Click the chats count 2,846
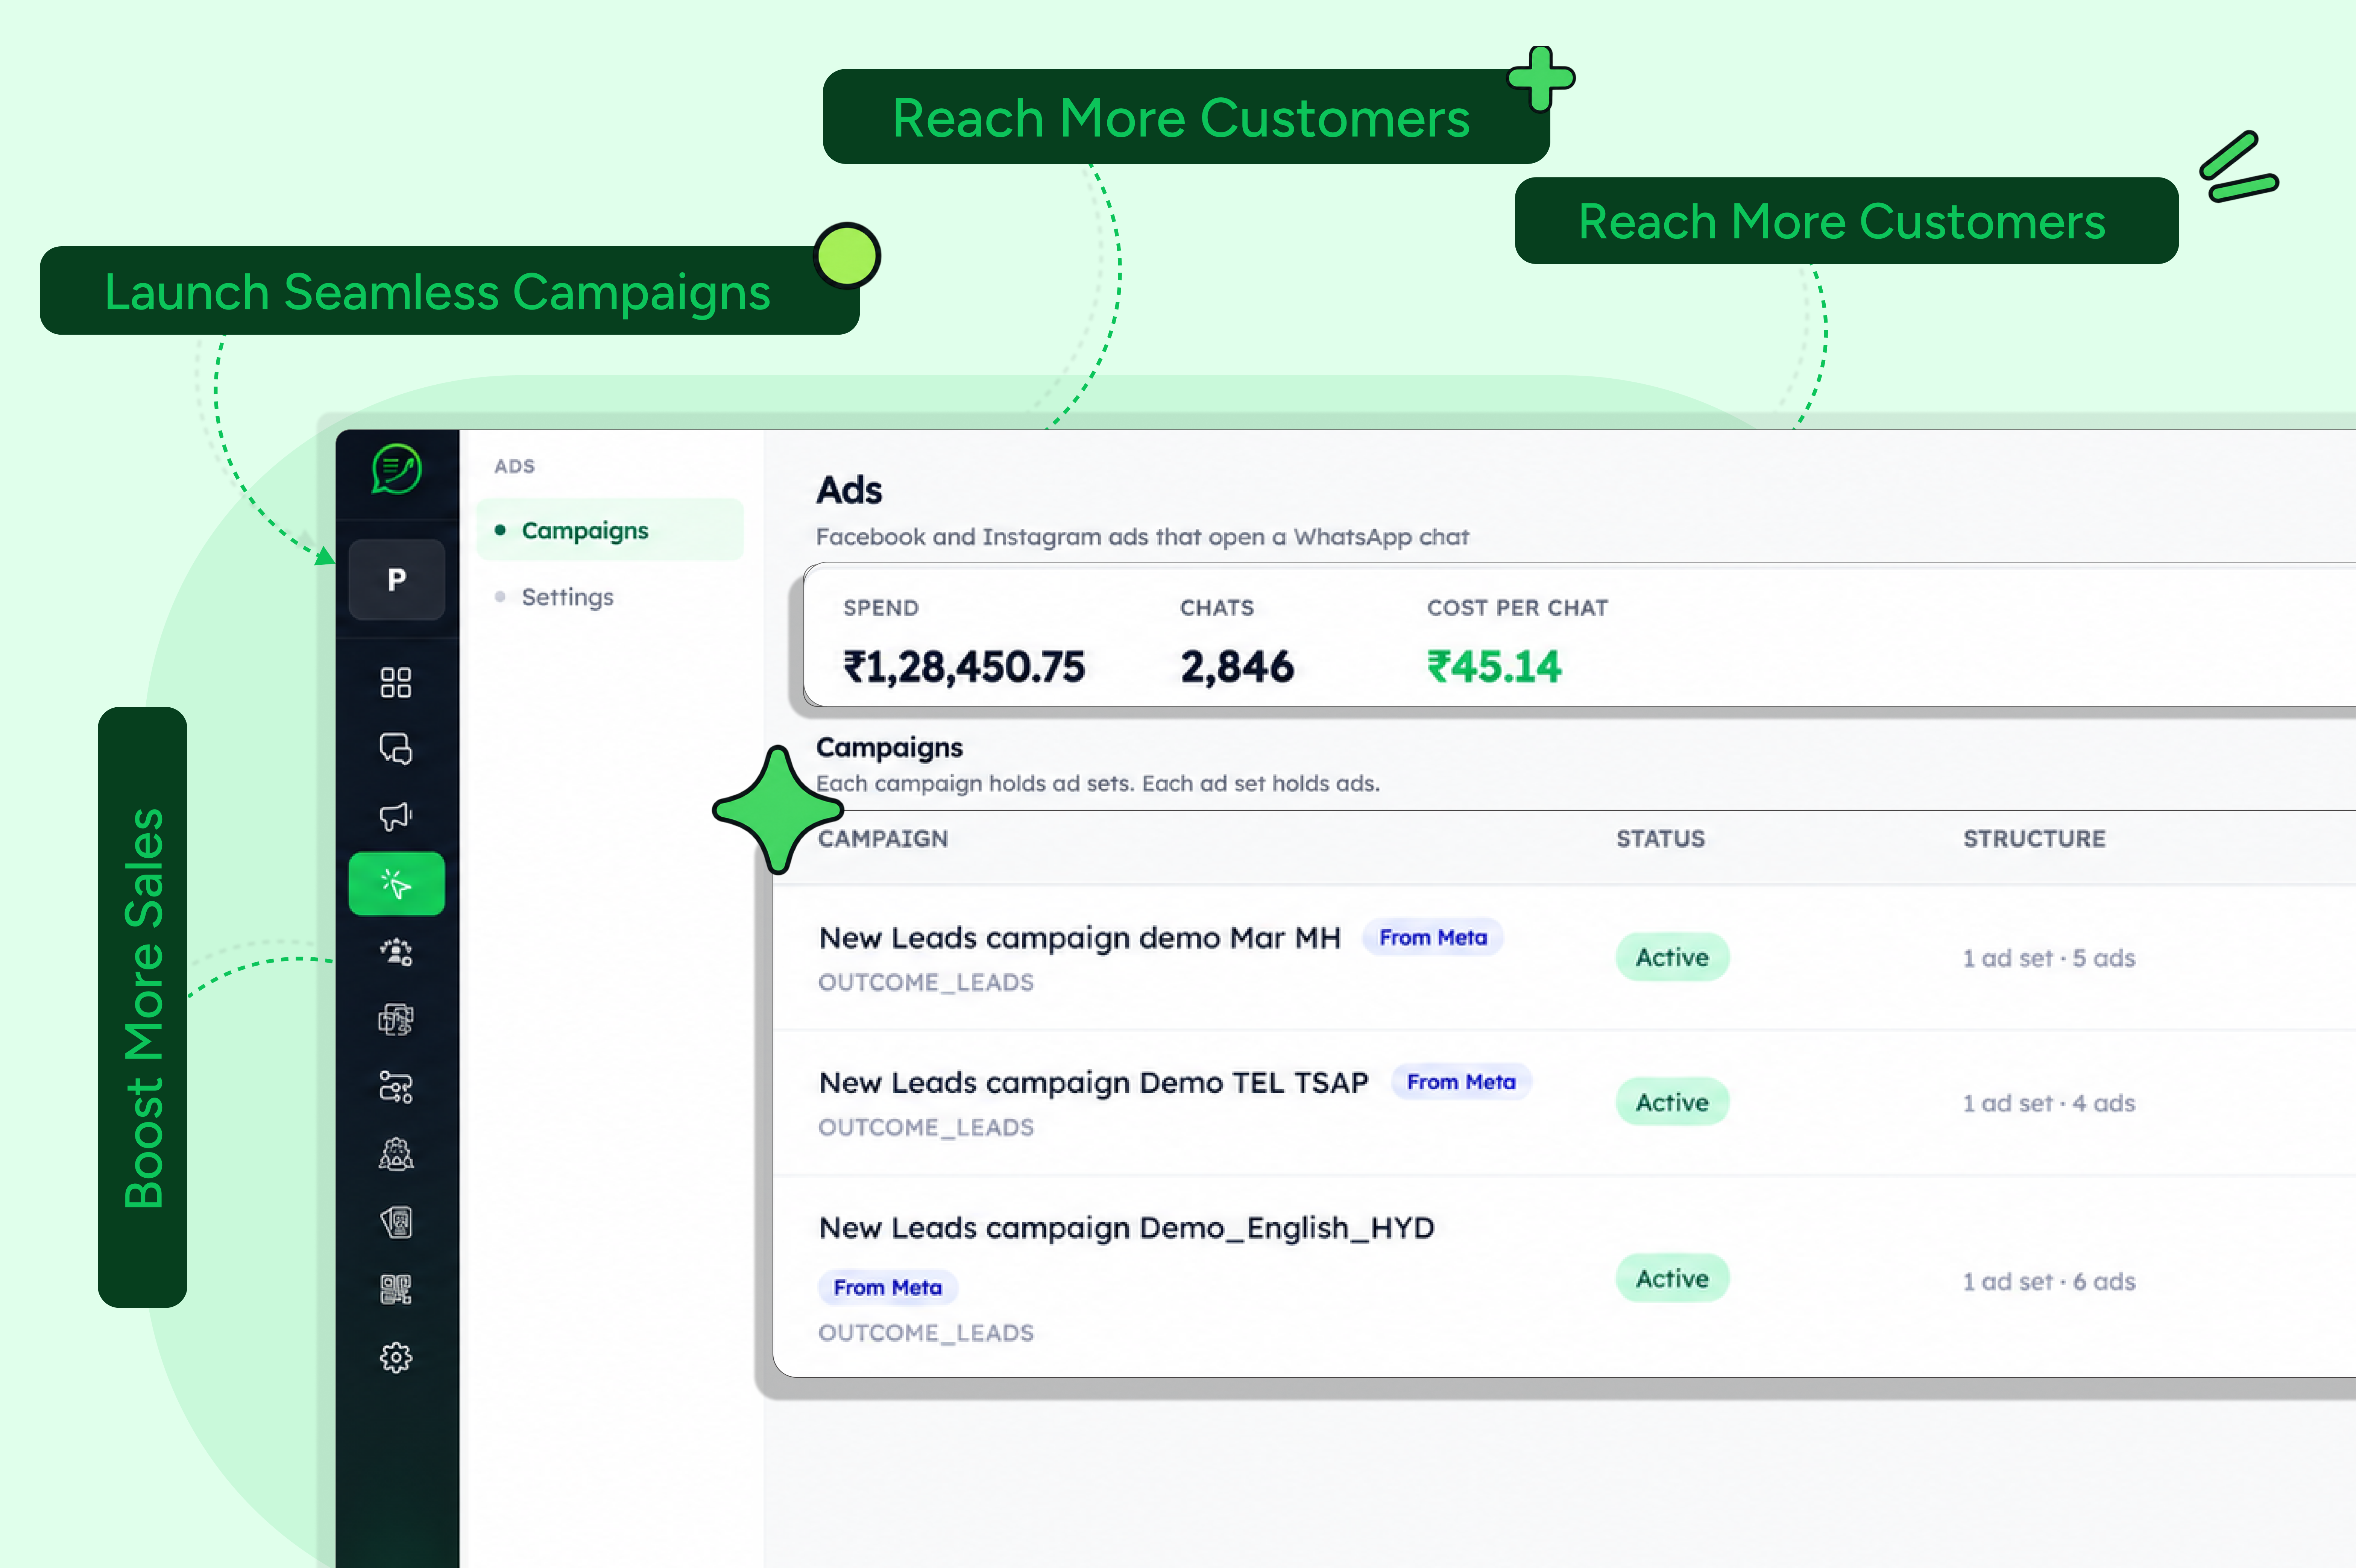Viewport: 2356px width, 1568px height. coord(1237,667)
